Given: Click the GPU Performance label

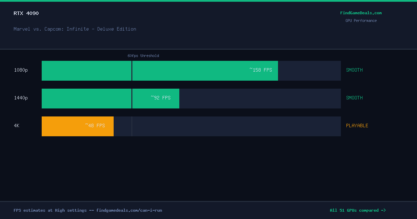Looking at the screenshot, I should click(x=361, y=21).
